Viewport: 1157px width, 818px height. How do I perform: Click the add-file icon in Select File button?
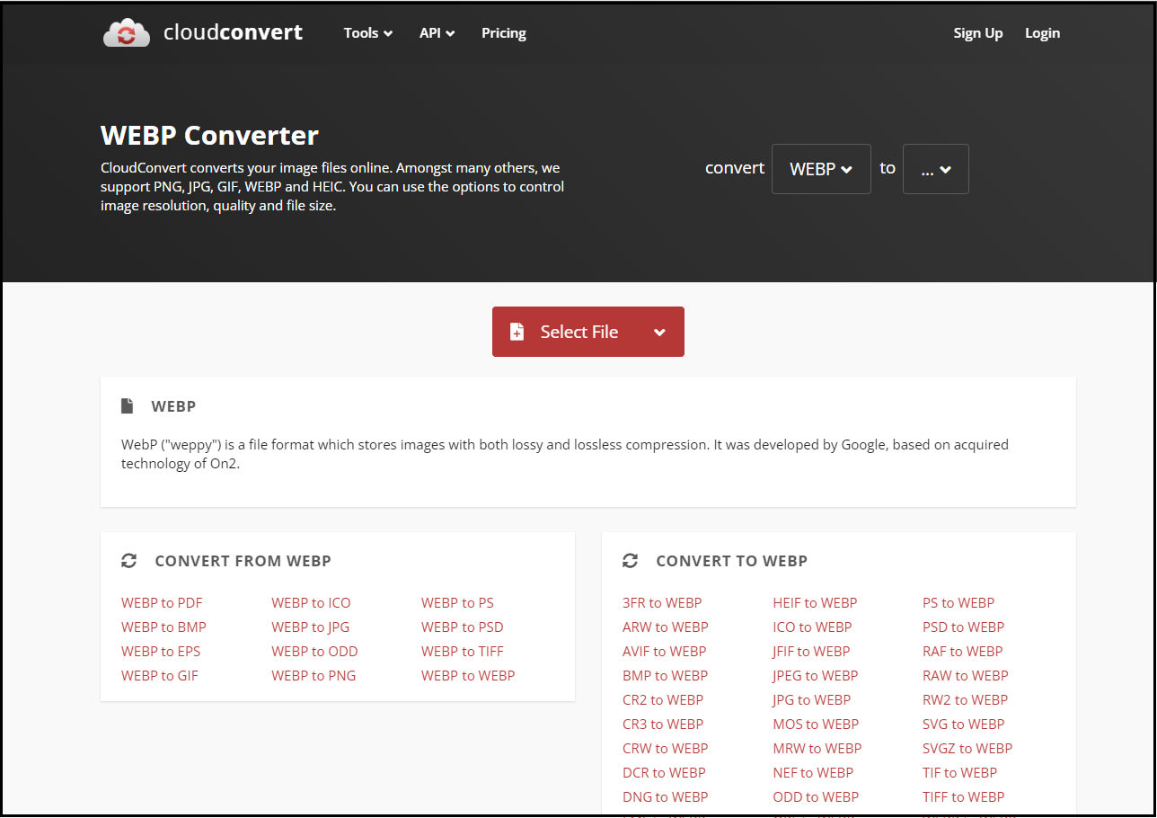(x=517, y=332)
